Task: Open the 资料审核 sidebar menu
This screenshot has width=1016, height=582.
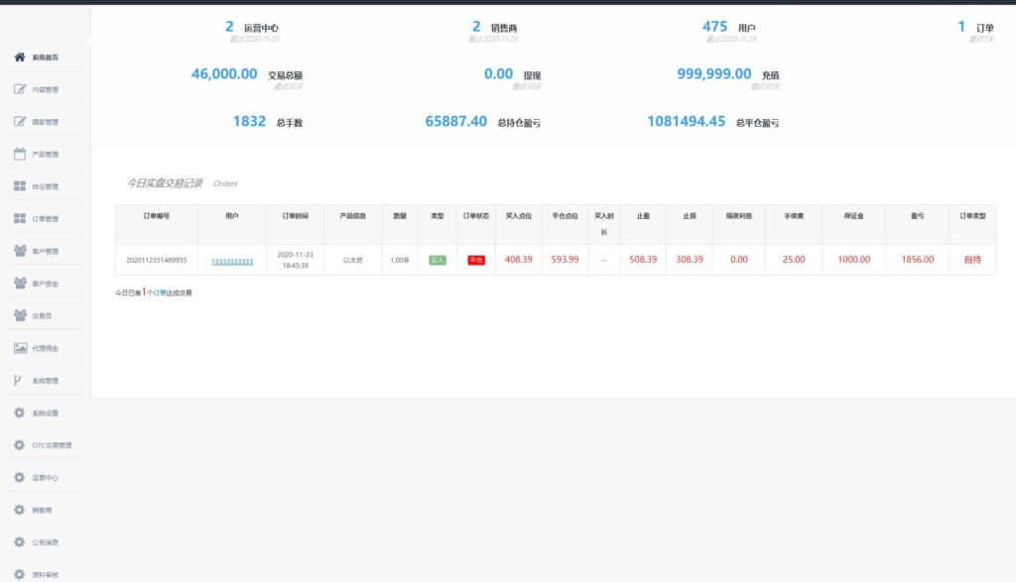Action: click(44, 574)
